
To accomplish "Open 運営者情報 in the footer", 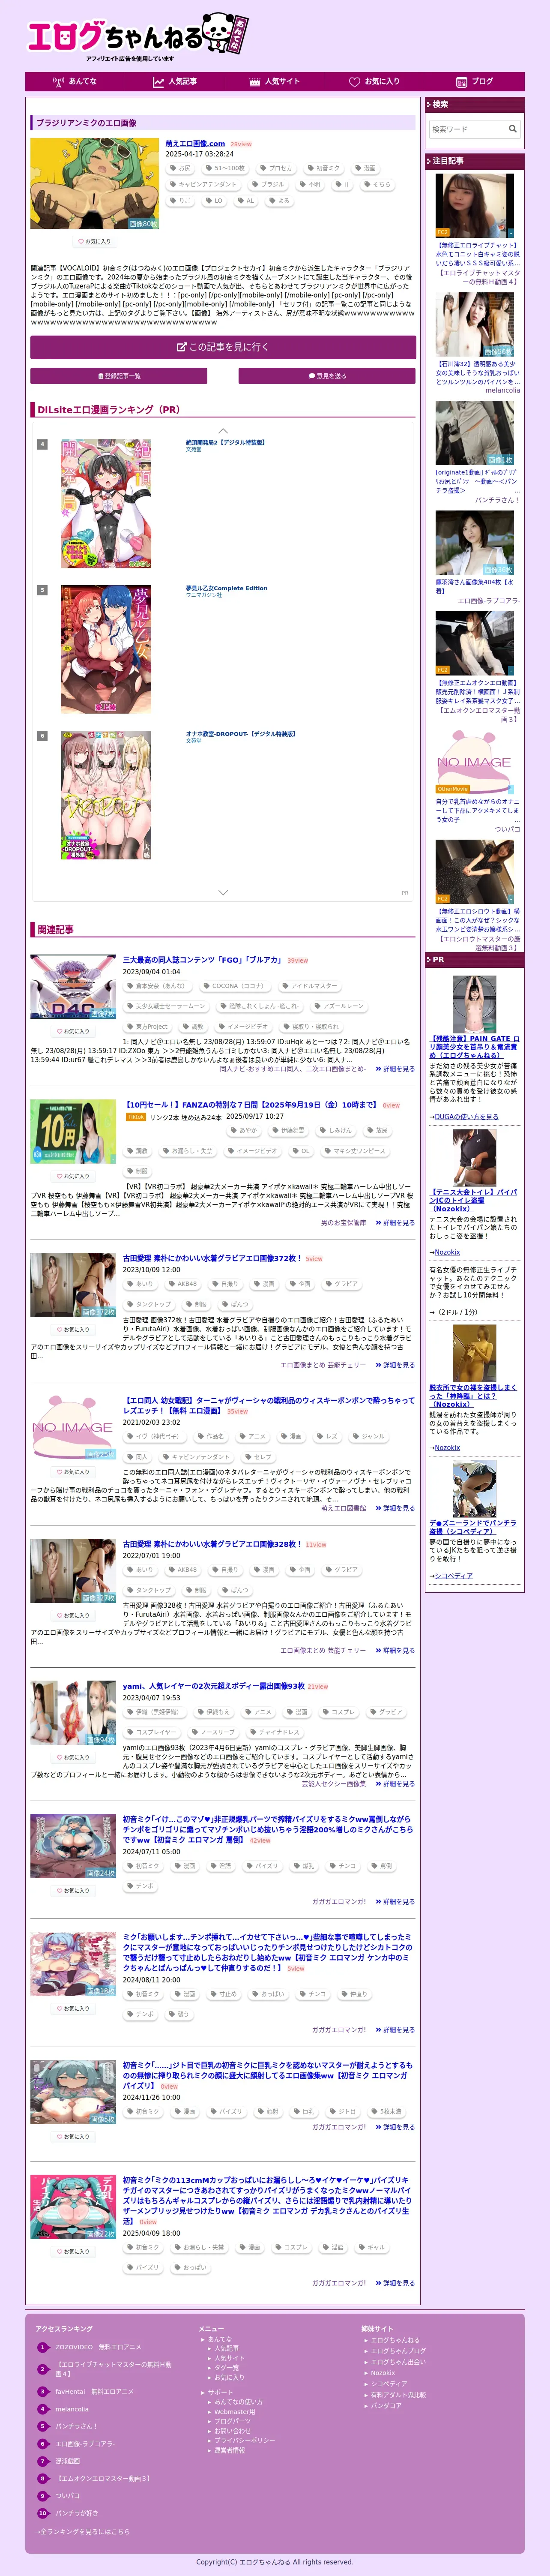I will (x=229, y=2451).
